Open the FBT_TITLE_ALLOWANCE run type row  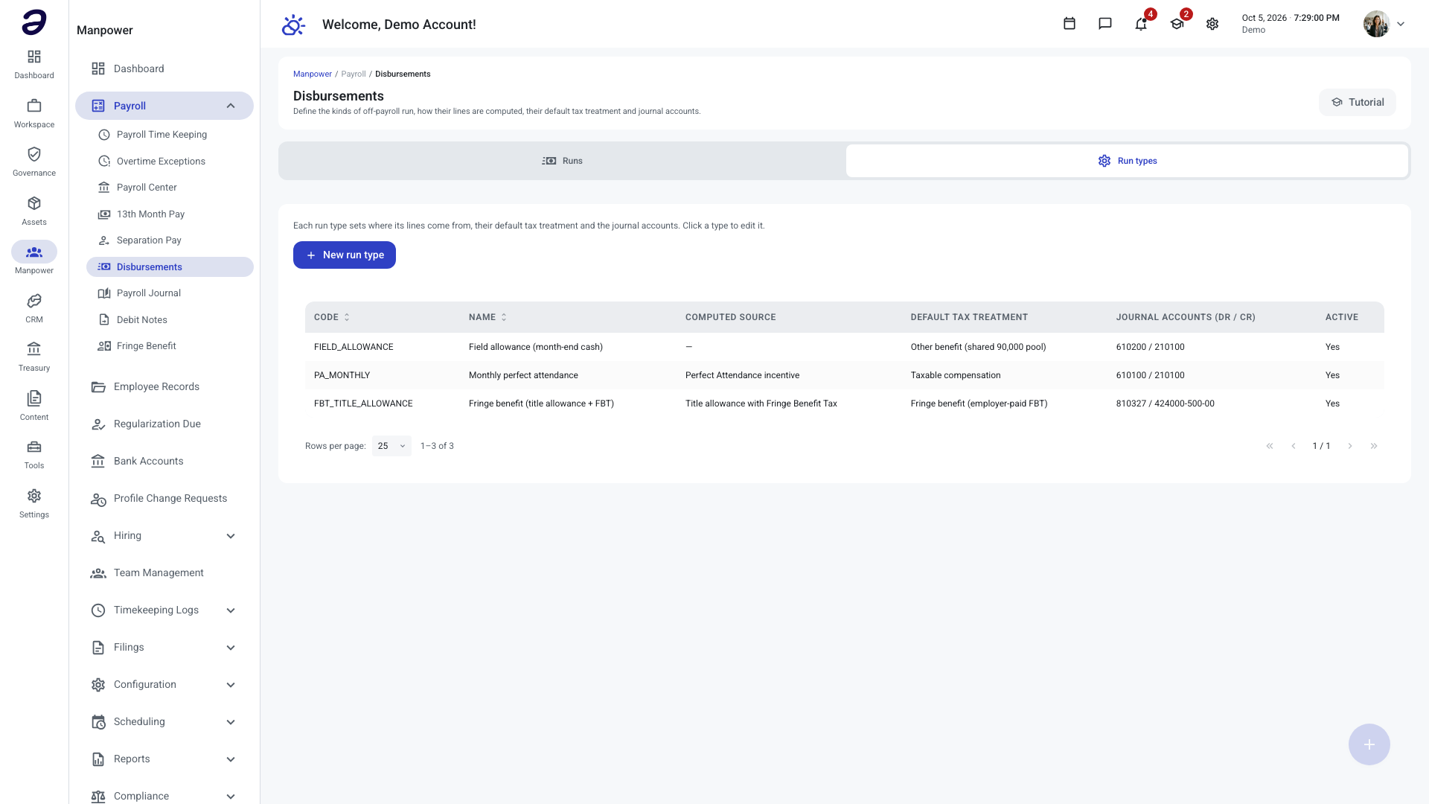click(x=845, y=403)
